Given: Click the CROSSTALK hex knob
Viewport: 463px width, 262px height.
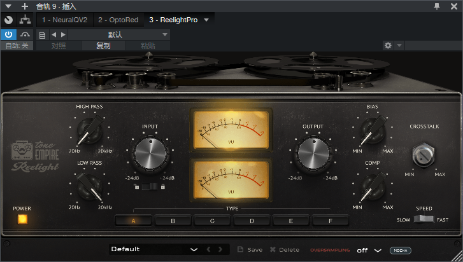Looking at the screenshot, I should (424, 155).
